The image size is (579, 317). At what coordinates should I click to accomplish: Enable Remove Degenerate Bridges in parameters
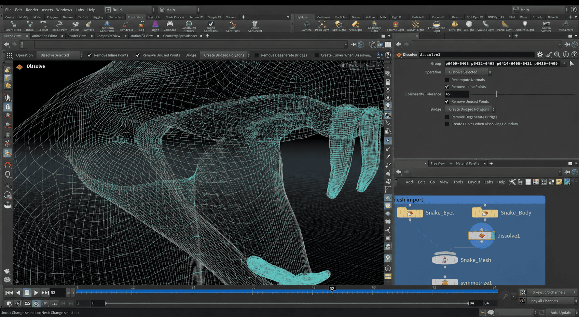[x=447, y=117]
